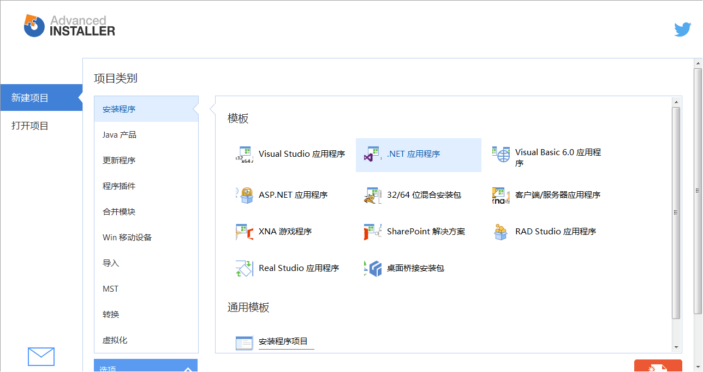Click the ASP.NET 应用程序 template icon

[245, 195]
